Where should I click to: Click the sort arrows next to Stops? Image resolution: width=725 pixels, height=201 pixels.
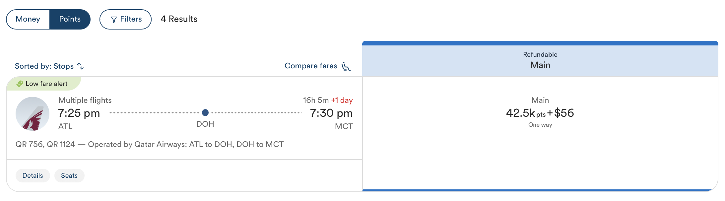tap(81, 66)
